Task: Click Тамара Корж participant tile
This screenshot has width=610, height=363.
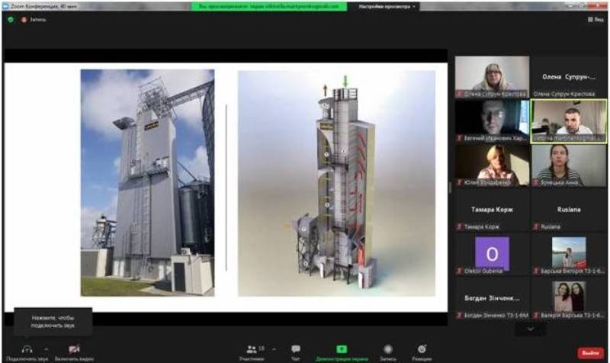Action: pyautogui.click(x=492, y=210)
